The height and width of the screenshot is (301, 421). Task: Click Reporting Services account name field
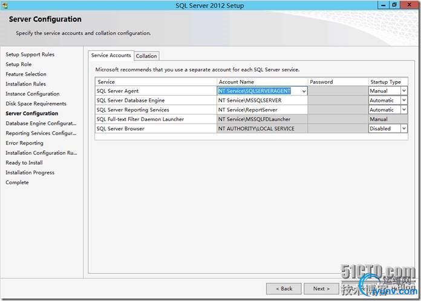point(262,110)
